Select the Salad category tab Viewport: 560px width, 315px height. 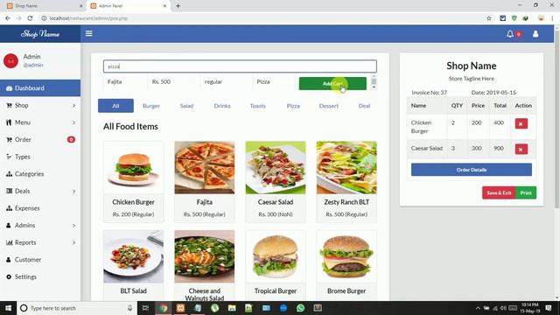[186, 106]
